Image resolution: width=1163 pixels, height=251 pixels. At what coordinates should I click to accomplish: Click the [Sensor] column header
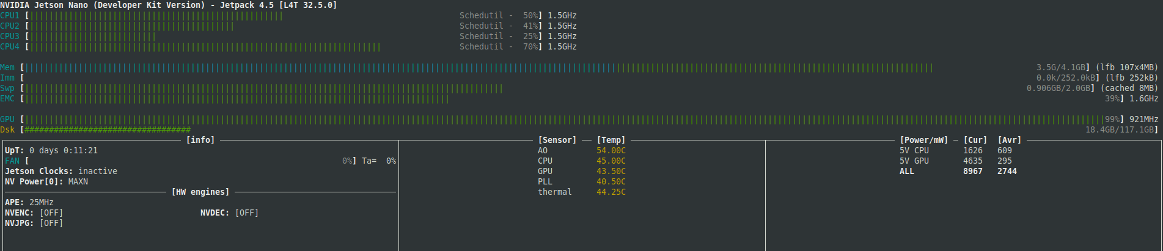click(557, 140)
